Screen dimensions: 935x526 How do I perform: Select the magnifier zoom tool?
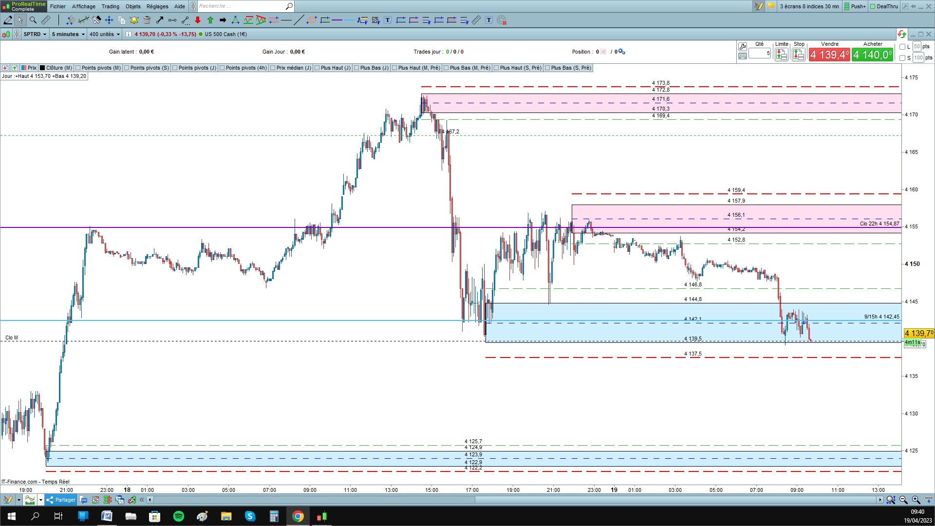click(33, 20)
